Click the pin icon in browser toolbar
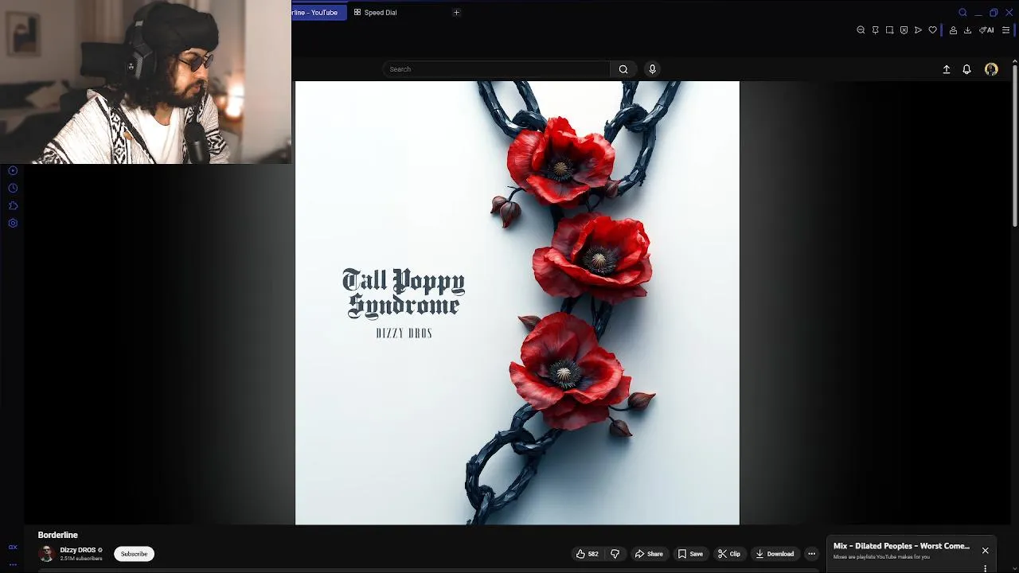Viewport: 1019px width, 573px height. click(875, 30)
